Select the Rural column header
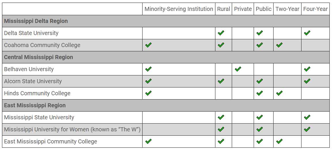The width and height of the screenshot is (332, 150). tap(223, 9)
